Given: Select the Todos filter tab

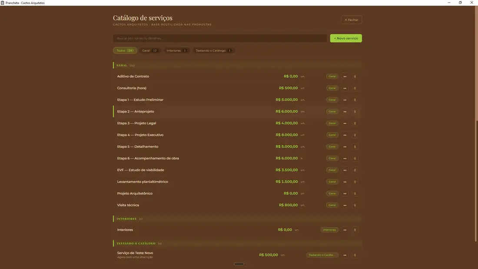Looking at the screenshot, I should click(x=125, y=51).
